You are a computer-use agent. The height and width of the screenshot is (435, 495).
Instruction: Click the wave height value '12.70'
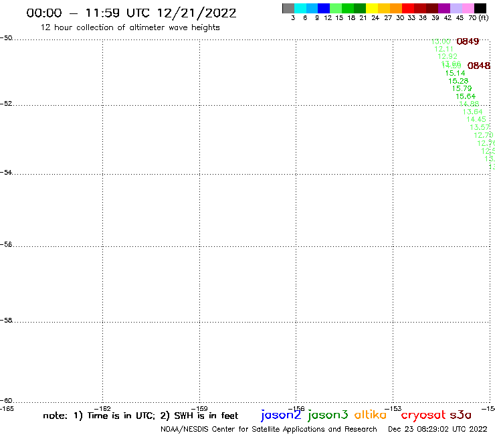[484, 135]
